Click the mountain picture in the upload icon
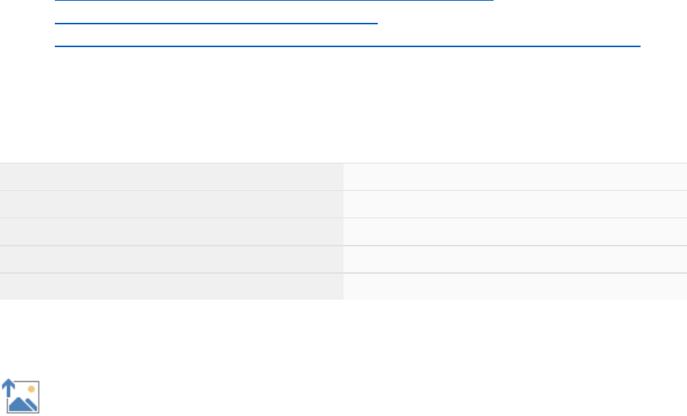Image resolution: width=687 pixels, height=416 pixels. (x=24, y=403)
